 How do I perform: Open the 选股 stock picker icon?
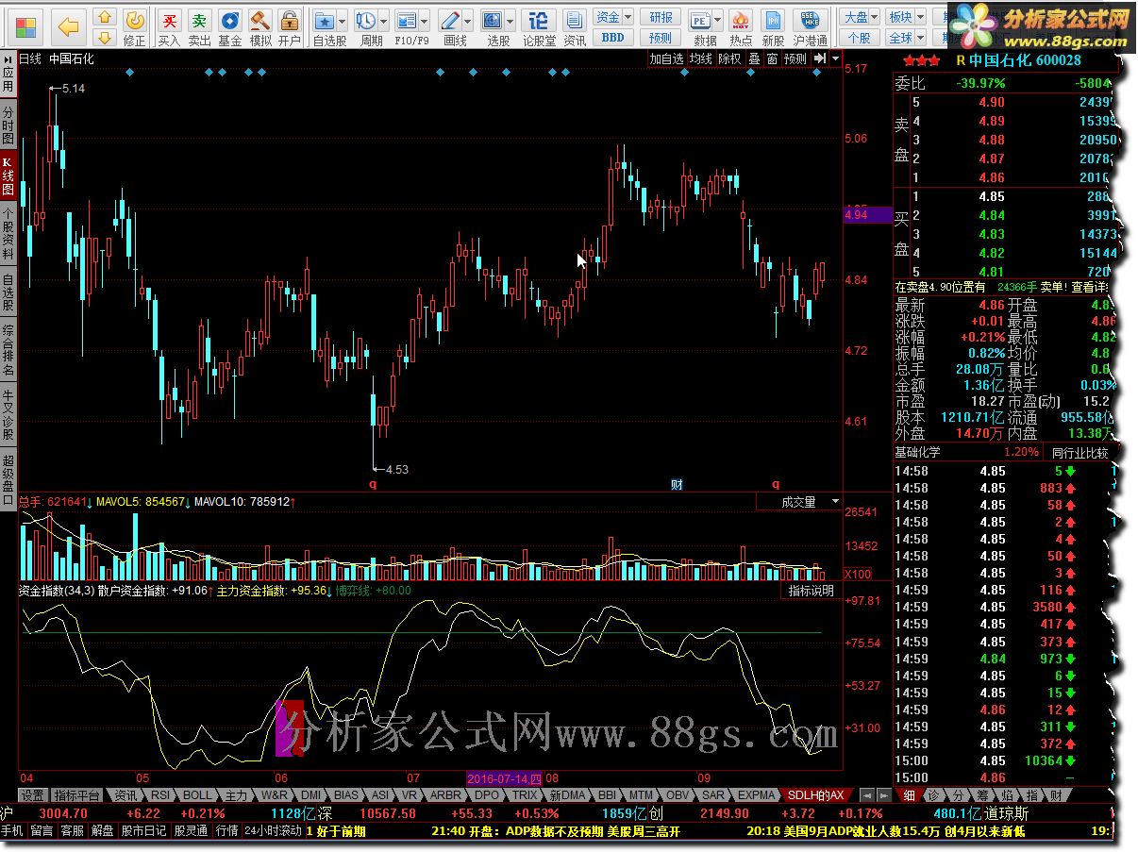click(x=492, y=21)
